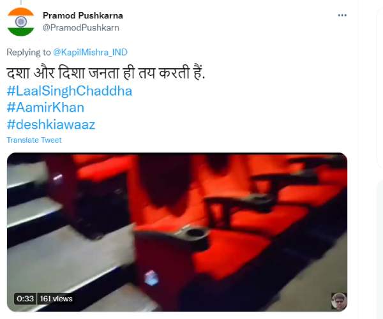Open the #AamirKhan hashtag
This screenshot has width=383, height=319.
coord(45,108)
